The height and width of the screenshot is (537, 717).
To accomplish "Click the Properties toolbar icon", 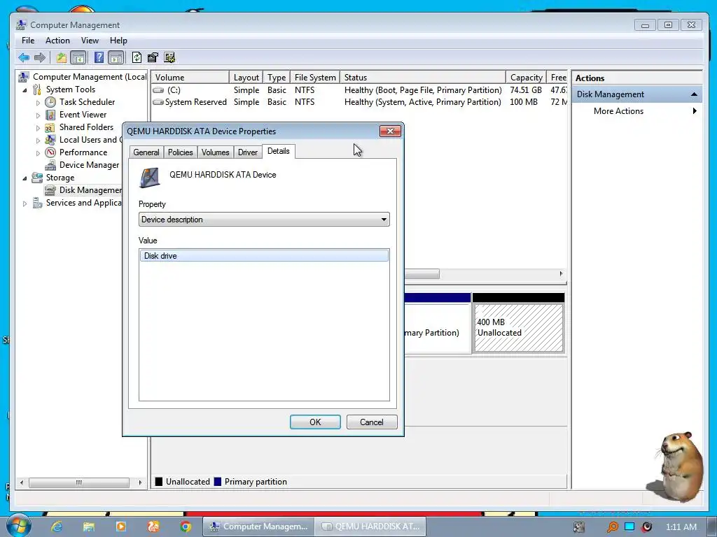I will [x=153, y=57].
